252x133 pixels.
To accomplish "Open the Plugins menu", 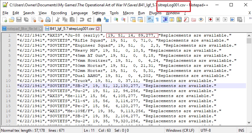I will 155,13.
